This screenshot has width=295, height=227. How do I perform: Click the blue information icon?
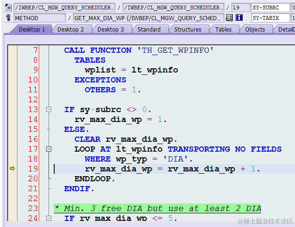click(239, 18)
